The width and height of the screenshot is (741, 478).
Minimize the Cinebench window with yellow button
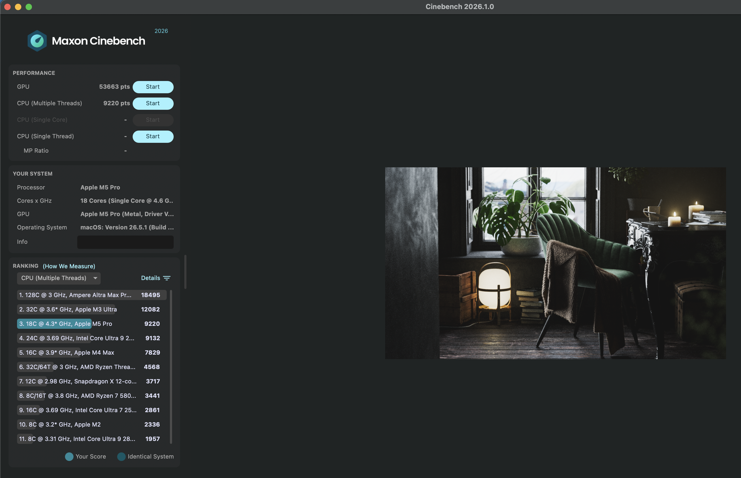click(x=18, y=7)
